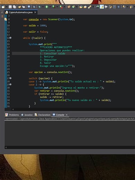Open the Coverage dropdown arrow
The width and height of the screenshot is (135, 180).
57,7
